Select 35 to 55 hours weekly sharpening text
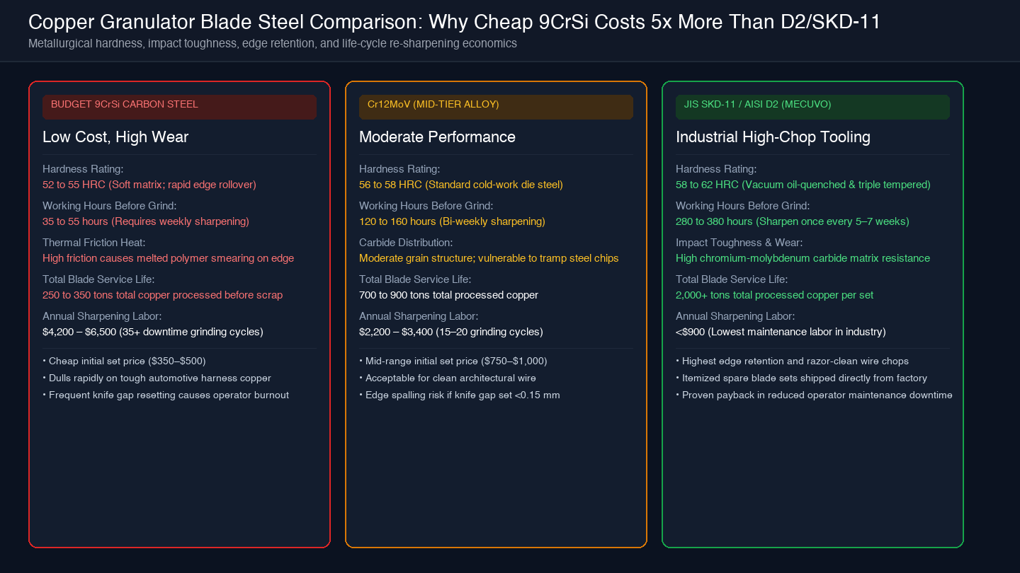This screenshot has height=573, width=1020. (146, 221)
